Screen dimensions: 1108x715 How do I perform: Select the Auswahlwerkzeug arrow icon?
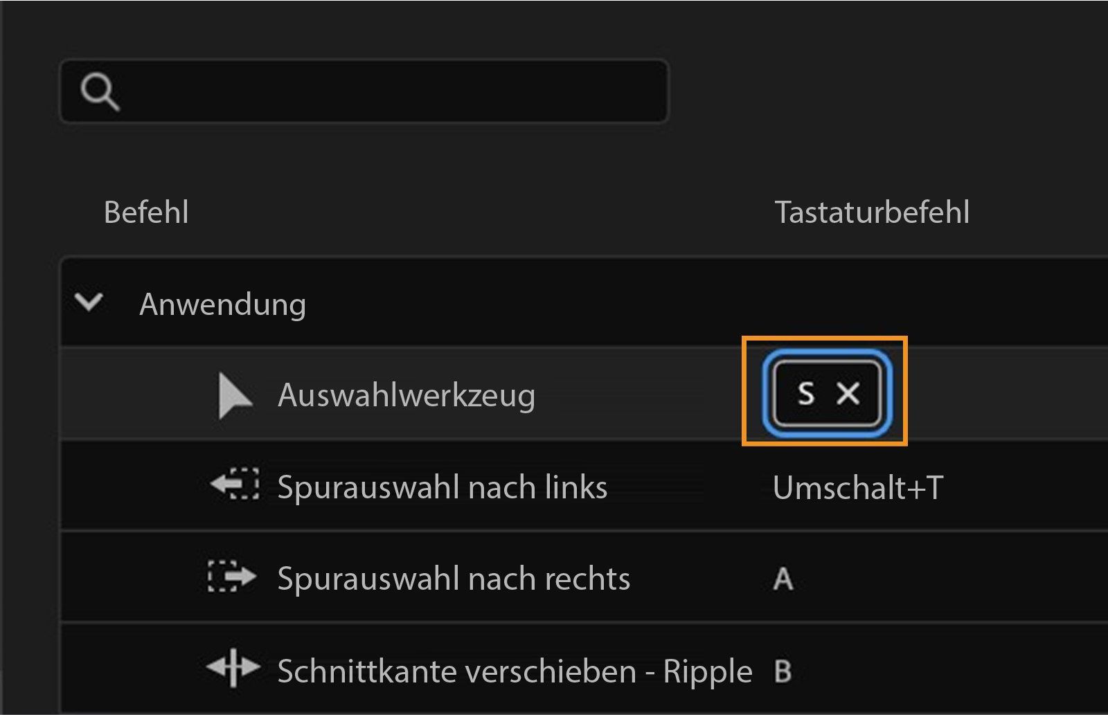coord(234,395)
